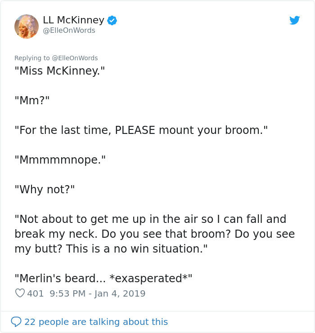Click the line about mounting your broom
Viewport: 315px width, 333px height.
click(x=141, y=130)
